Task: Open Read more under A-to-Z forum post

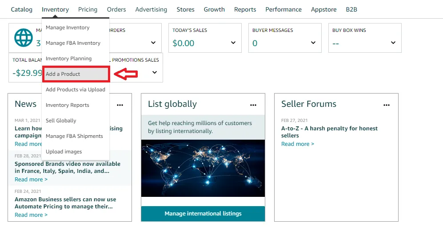Action: (x=298, y=144)
